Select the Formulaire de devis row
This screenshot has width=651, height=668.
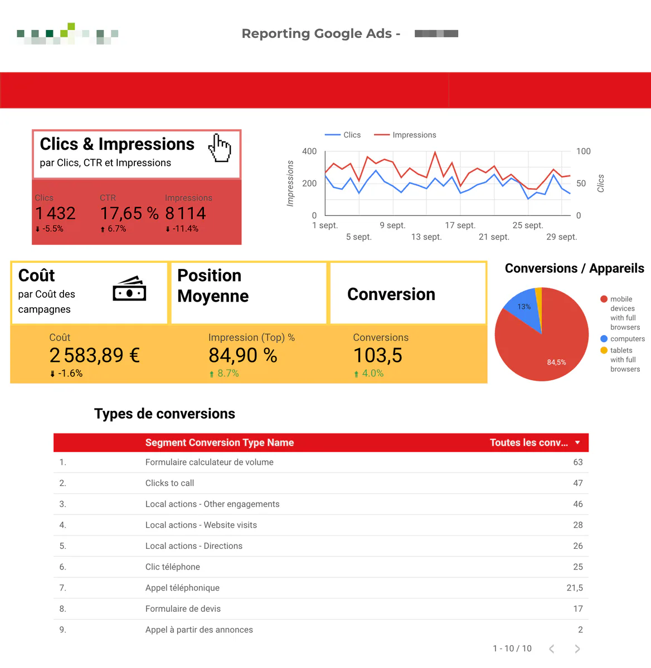(x=321, y=609)
